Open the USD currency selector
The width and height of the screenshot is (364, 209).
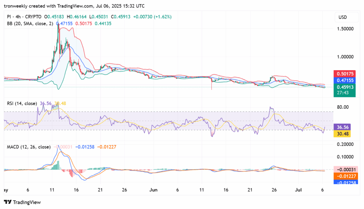[343, 17]
